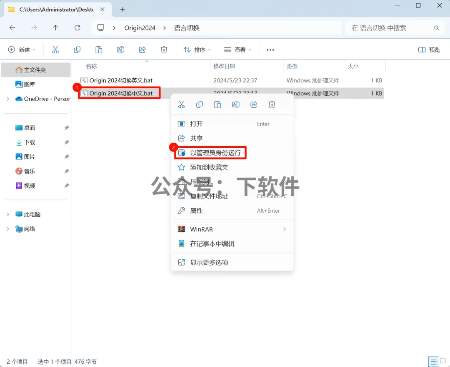Click the Paste icon in the toolbar
The image size is (450, 367).
pyautogui.click(x=99, y=50)
